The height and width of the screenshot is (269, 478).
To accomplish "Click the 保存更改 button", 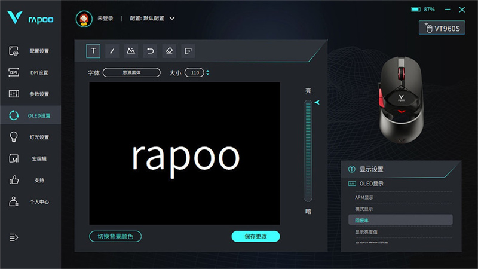I will tap(256, 236).
